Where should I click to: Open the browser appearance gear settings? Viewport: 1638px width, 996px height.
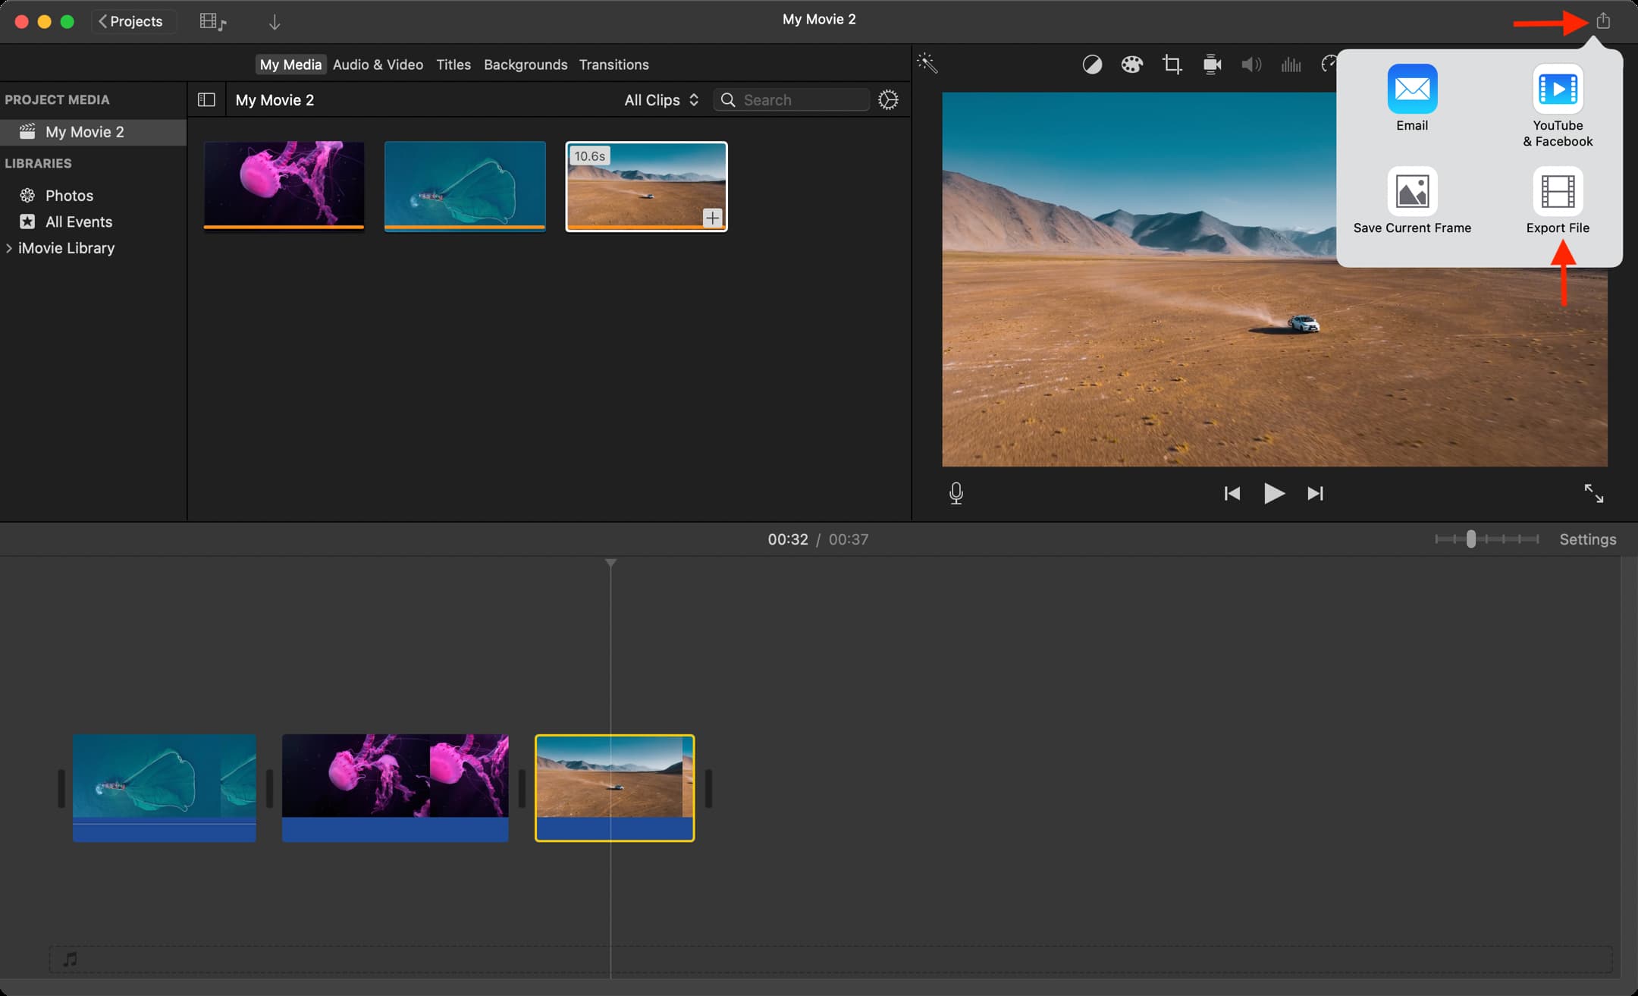pos(888,99)
